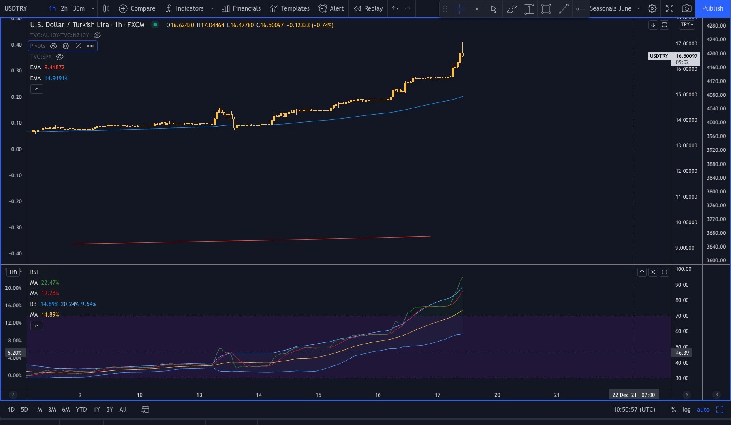Delete the RSI pane
731x425 pixels.
pyautogui.click(x=653, y=272)
